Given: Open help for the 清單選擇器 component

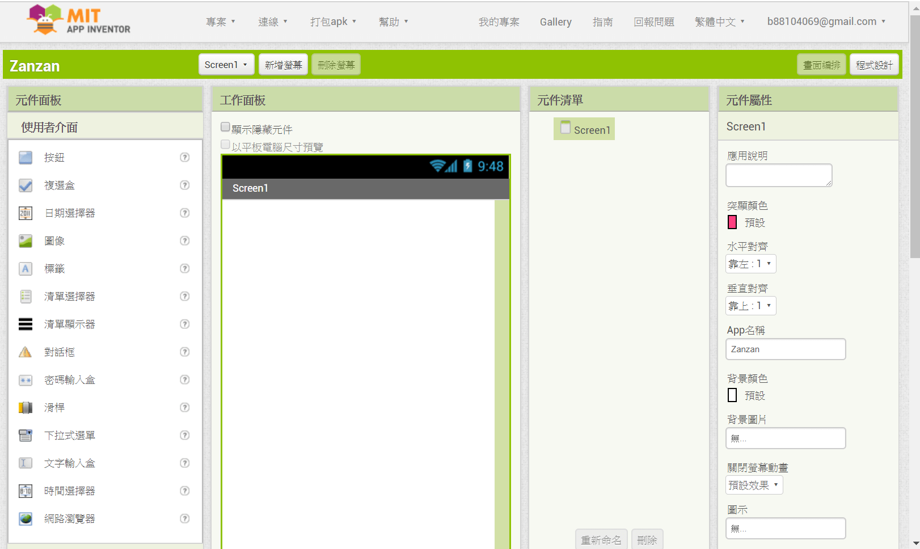Looking at the screenshot, I should tap(184, 297).
